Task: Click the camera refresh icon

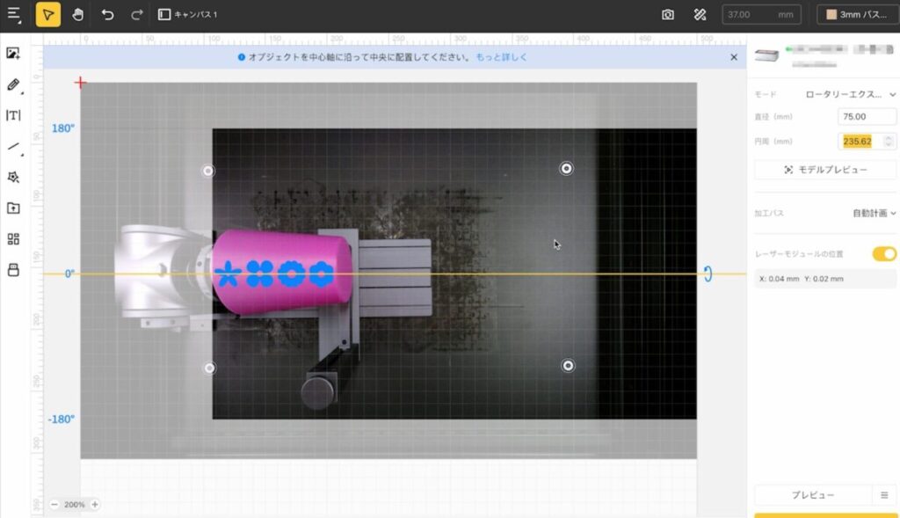Action: tap(668, 15)
